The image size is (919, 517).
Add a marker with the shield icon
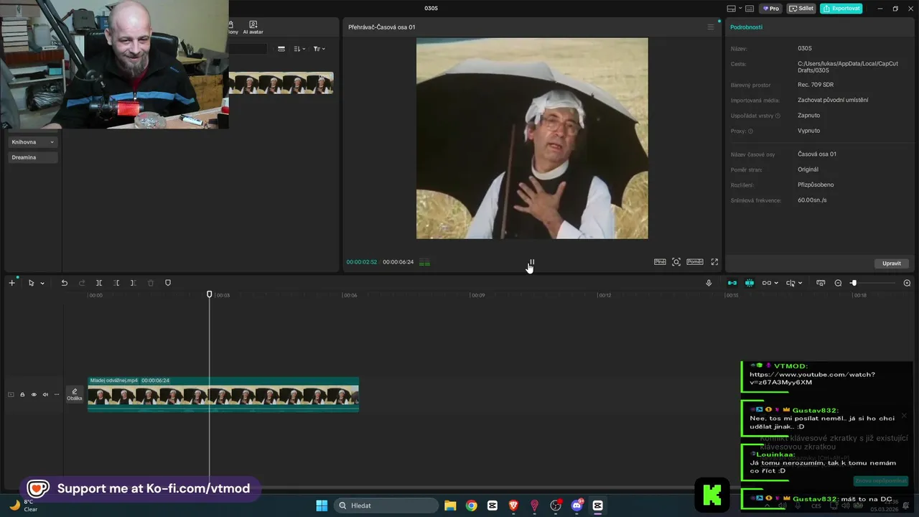click(168, 283)
